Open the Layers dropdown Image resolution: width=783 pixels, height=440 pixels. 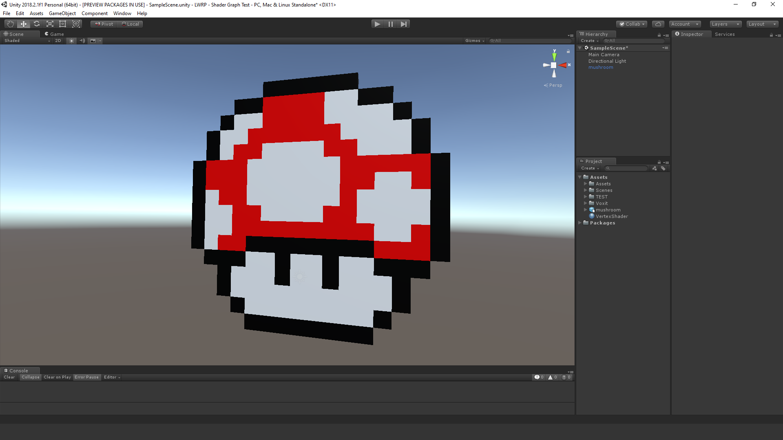tap(725, 24)
